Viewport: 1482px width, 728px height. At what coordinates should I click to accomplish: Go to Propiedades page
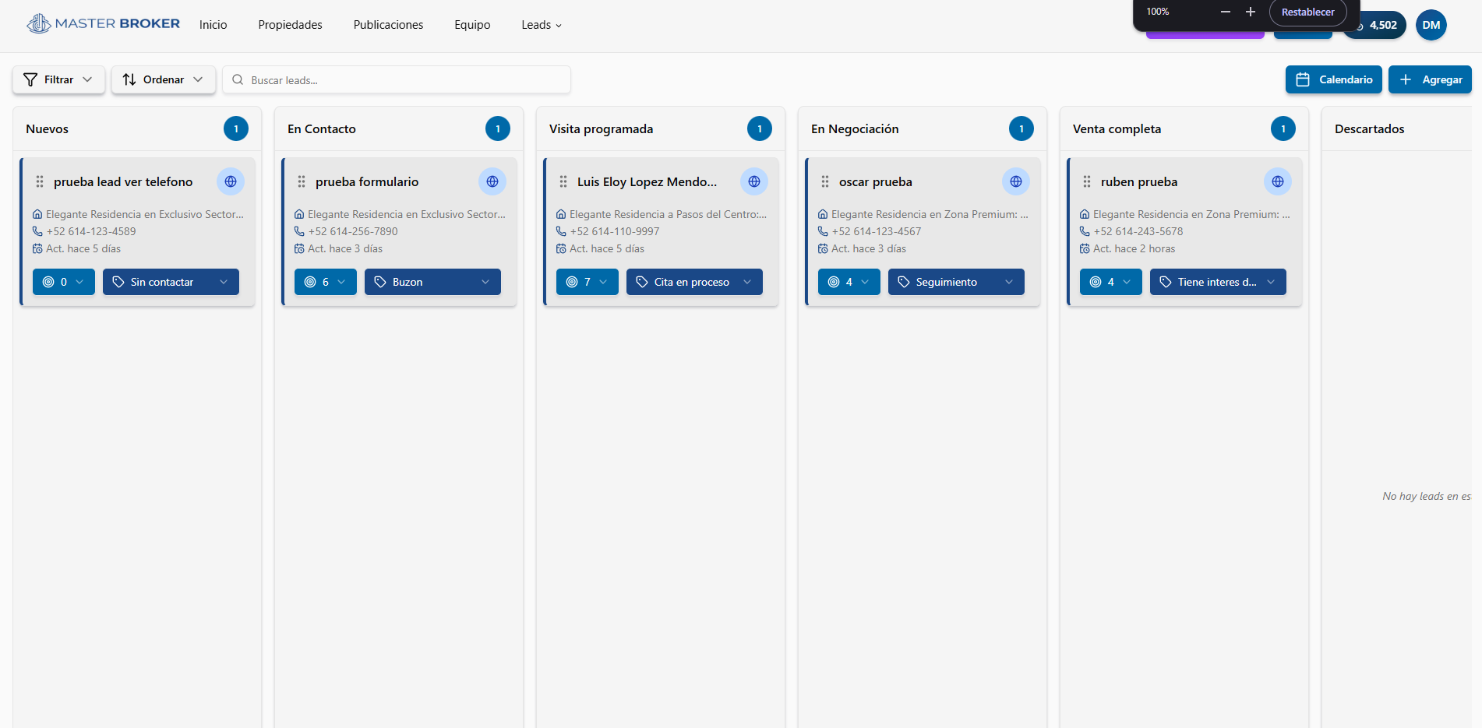290,25
